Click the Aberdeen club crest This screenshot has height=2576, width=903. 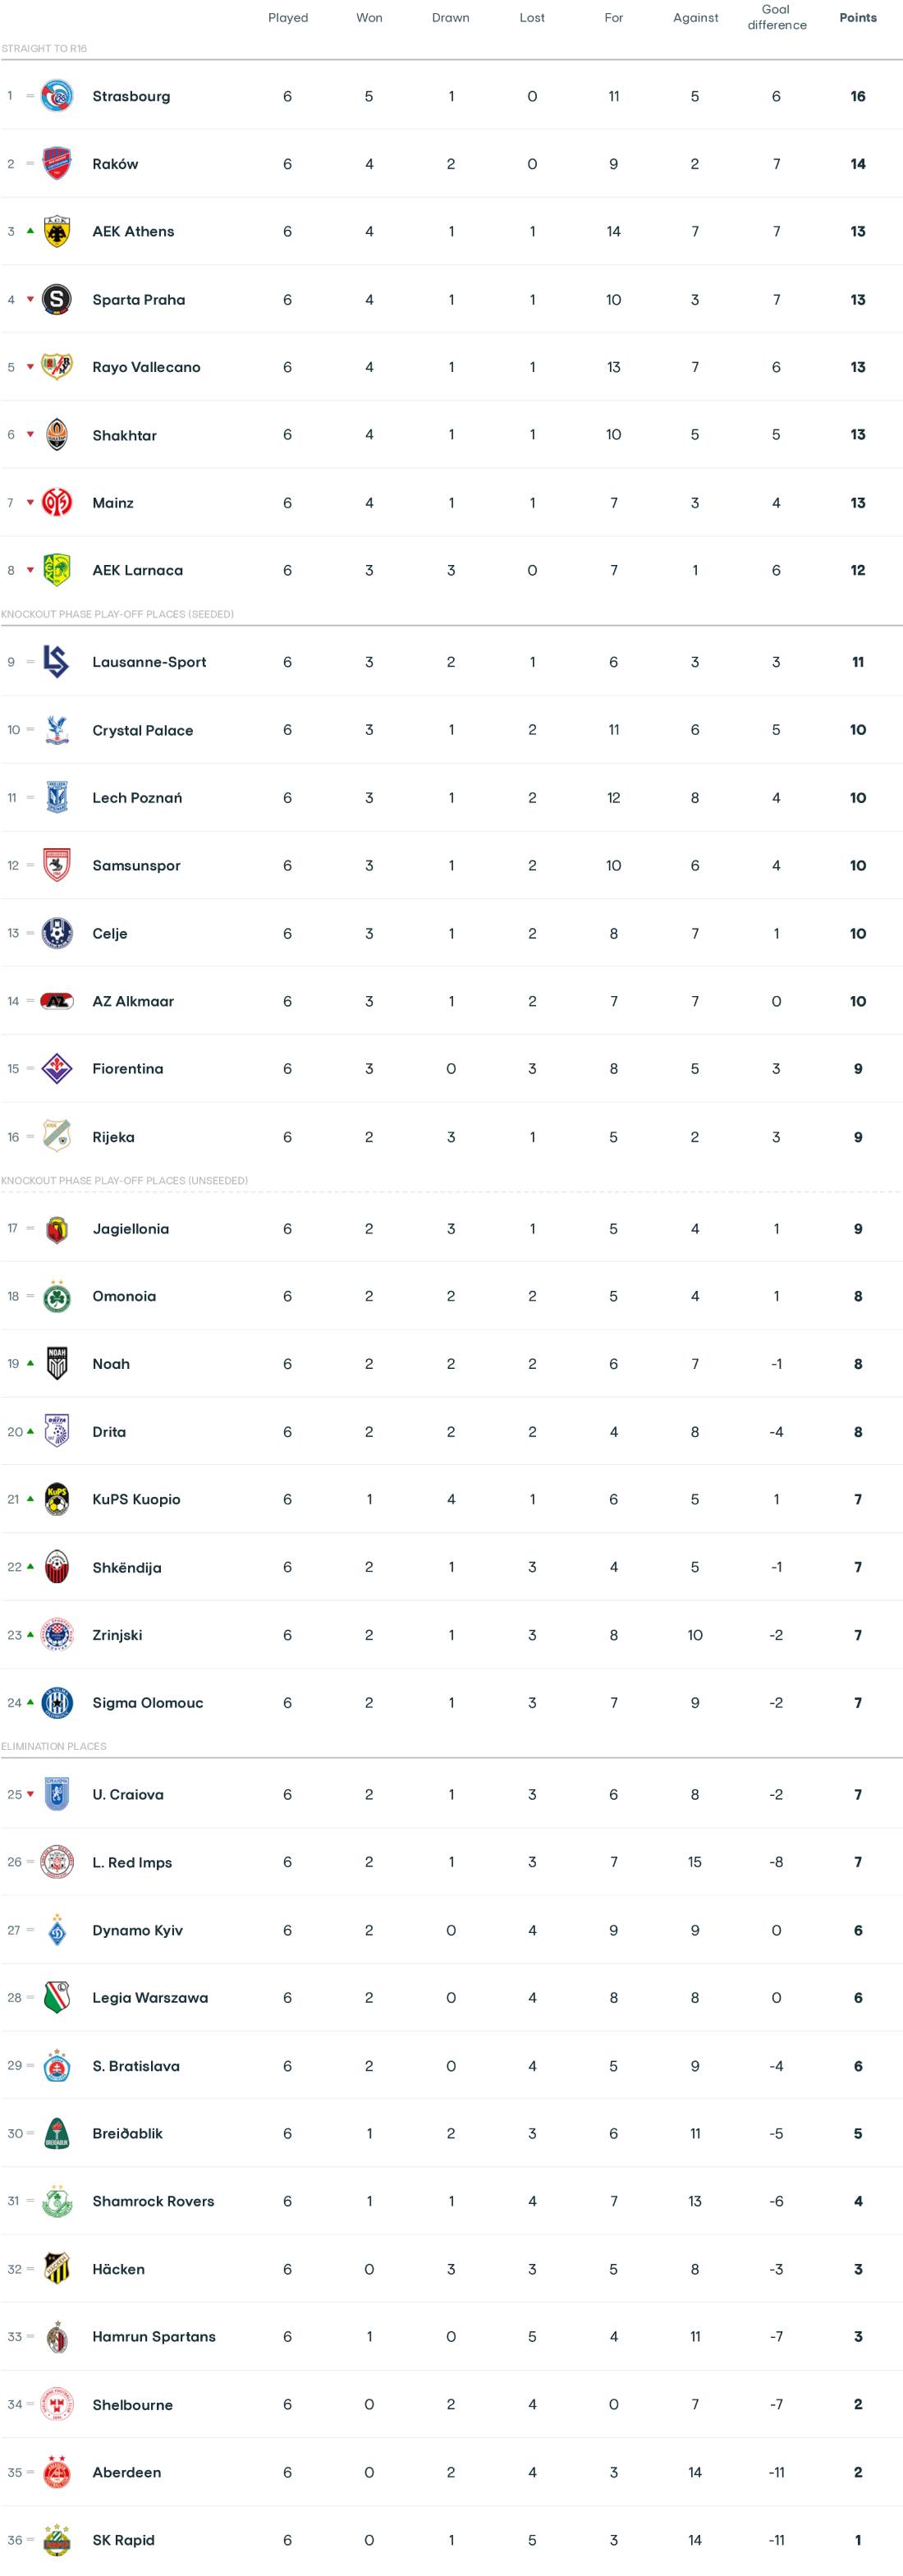(57, 2472)
